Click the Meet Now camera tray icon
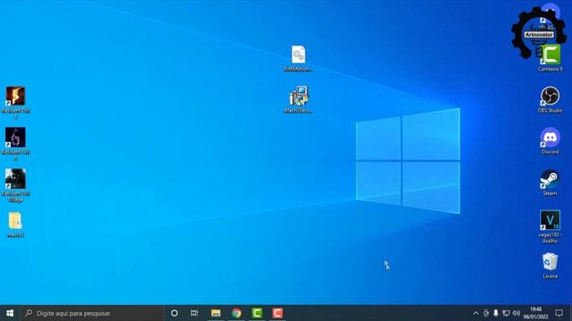Screen dimensions: 572x321 (486, 313)
